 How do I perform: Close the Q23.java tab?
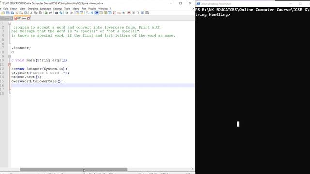[x=28, y=18]
